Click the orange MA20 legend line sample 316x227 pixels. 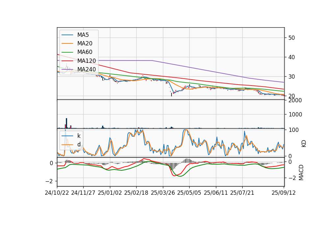click(67, 43)
